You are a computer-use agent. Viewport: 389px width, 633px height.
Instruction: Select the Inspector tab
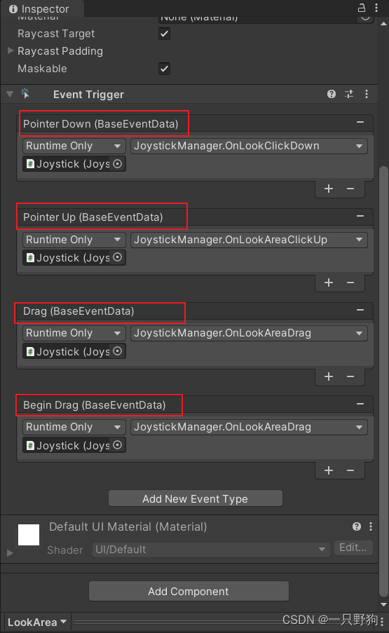tap(39, 9)
